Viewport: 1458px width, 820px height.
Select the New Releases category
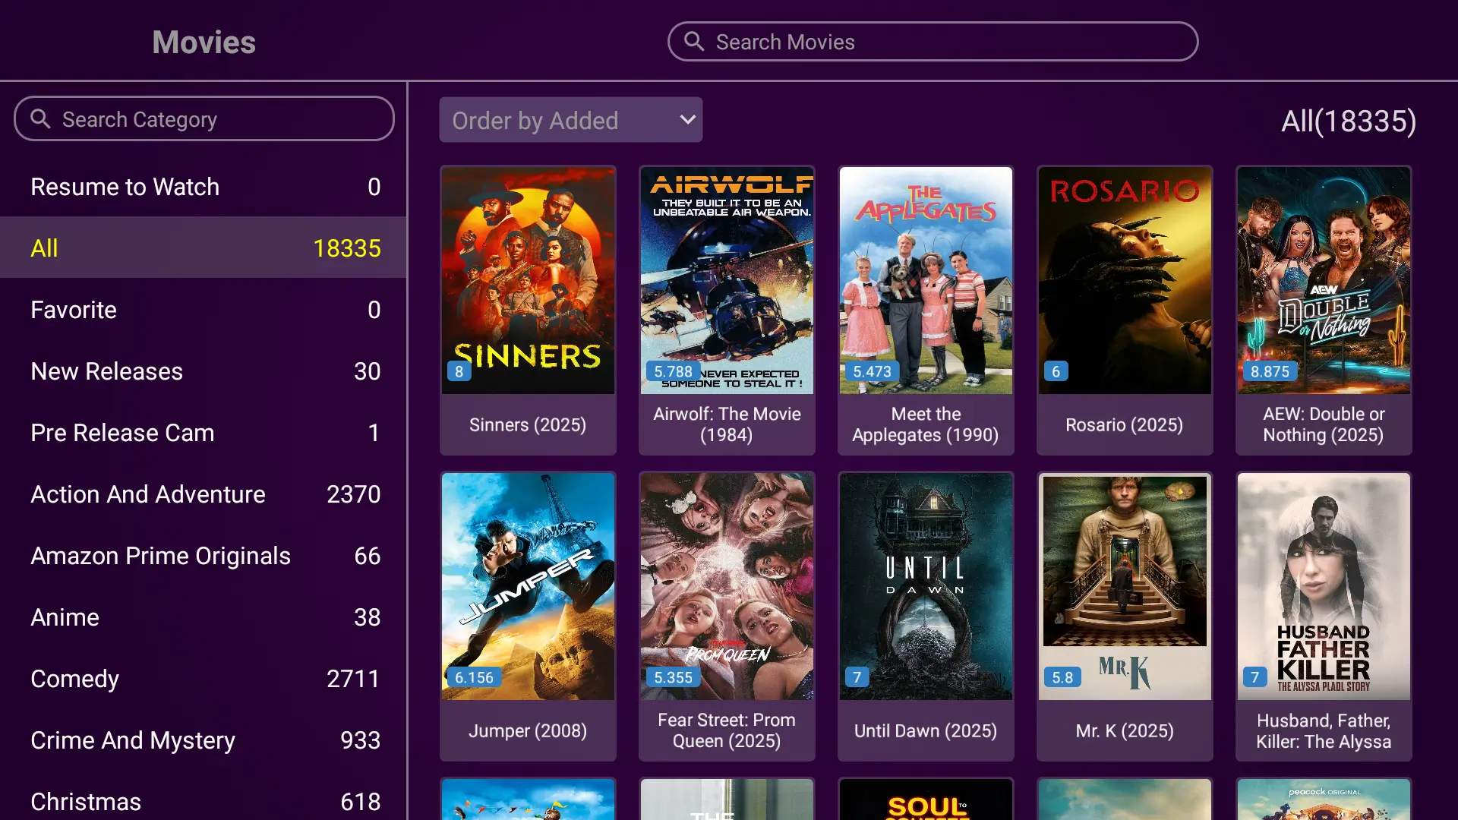pos(204,371)
